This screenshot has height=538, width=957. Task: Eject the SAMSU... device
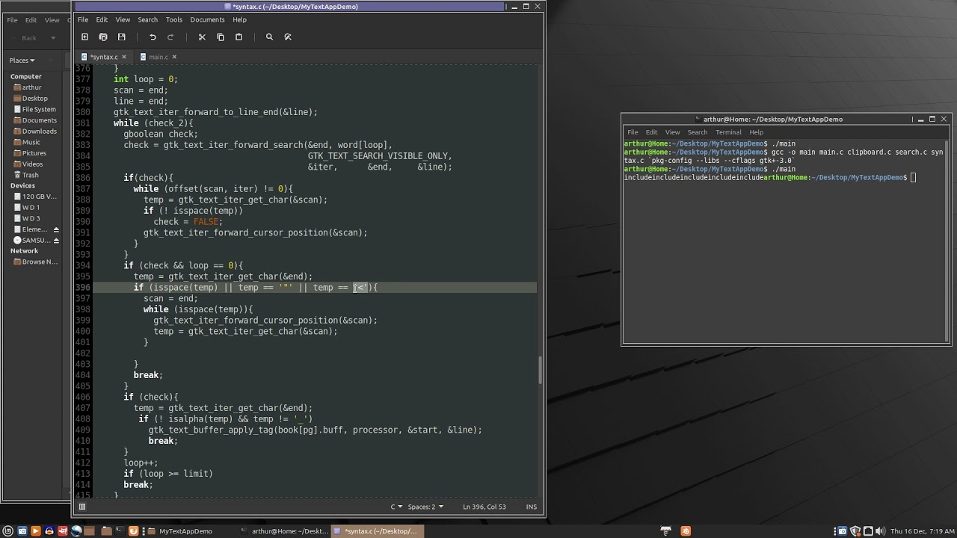[56, 241]
